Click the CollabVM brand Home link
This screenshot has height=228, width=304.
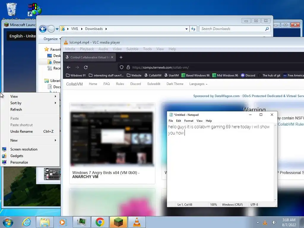[x=75, y=84]
